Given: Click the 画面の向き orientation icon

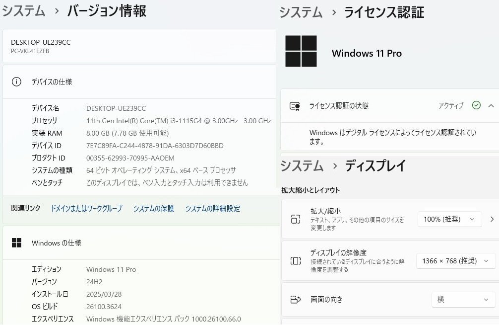Looking at the screenshot, I should [x=295, y=300].
